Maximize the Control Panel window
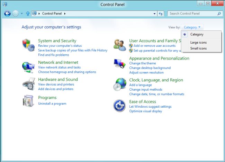225x162 pixels. (x=208, y=3)
